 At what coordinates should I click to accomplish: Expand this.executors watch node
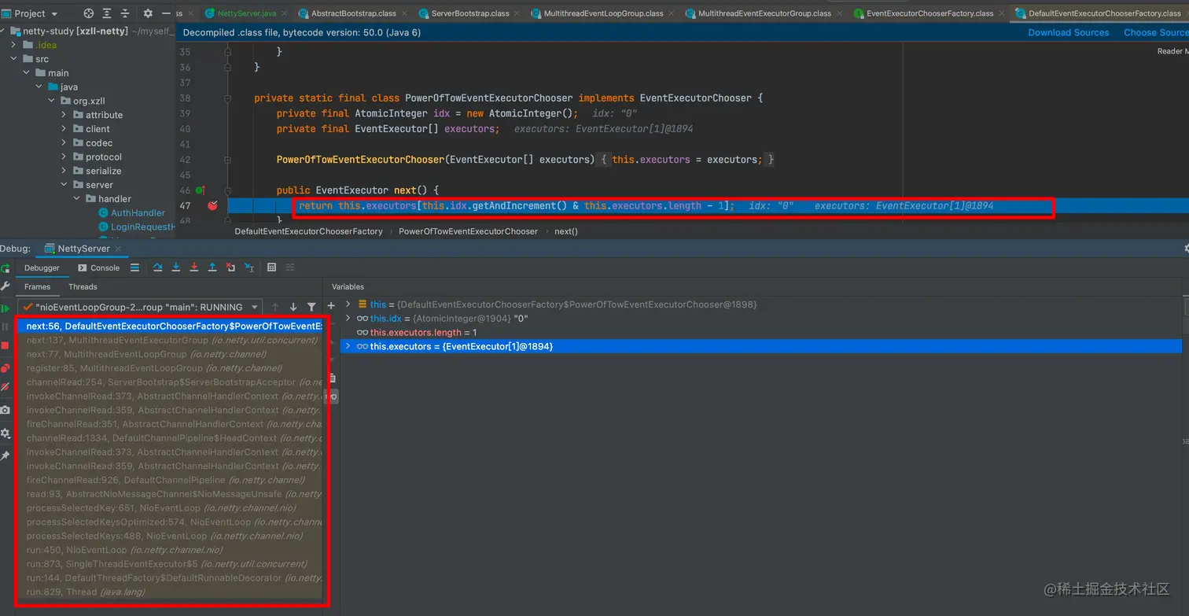(x=348, y=346)
